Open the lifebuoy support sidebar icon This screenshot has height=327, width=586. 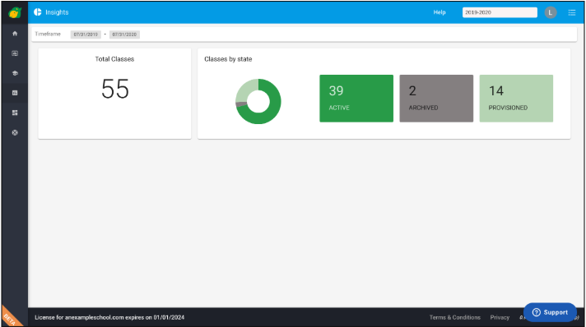[x=15, y=132]
